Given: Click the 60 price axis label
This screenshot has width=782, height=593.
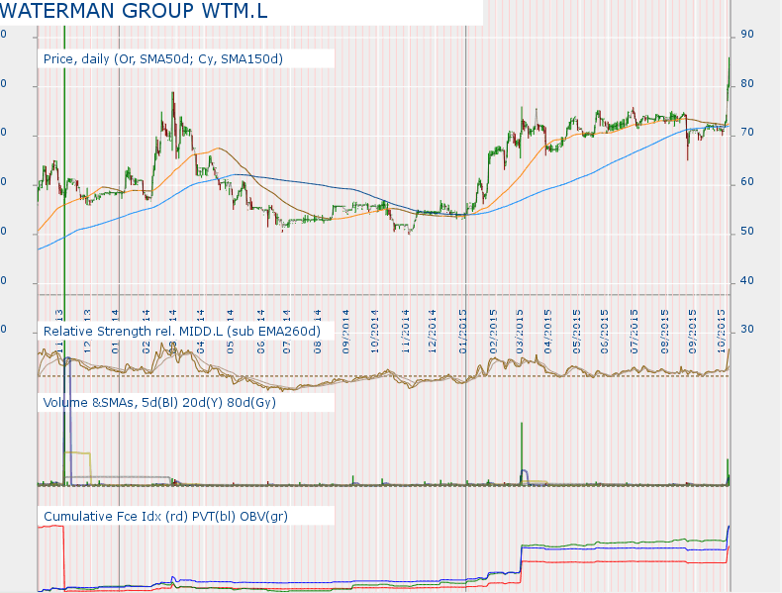Looking at the screenshot, I should (x=747, y=182).
